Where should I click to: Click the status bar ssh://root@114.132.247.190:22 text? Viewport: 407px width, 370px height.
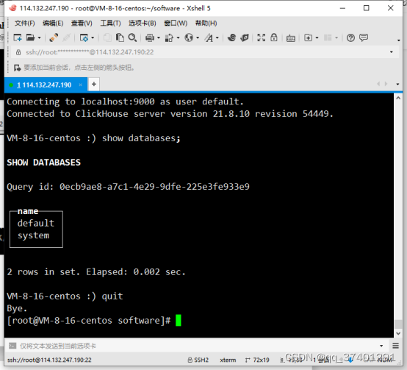pos(49,360)
